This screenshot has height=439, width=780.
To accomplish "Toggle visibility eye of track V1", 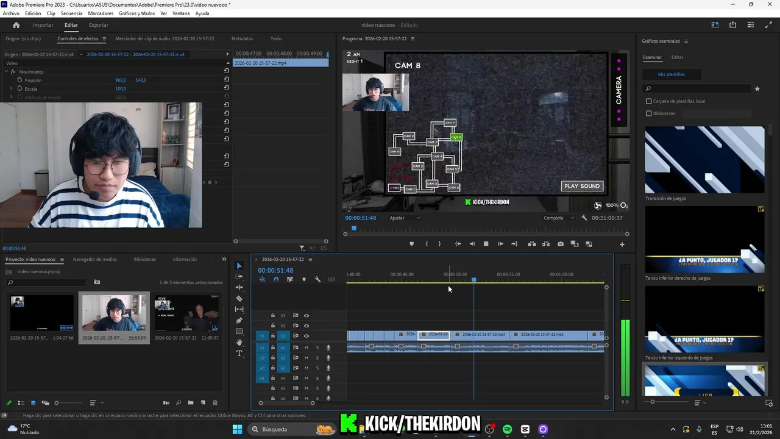I will click(307, 336).
